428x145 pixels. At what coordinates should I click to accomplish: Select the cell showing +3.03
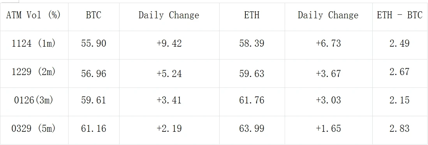(x=329, y=102)
